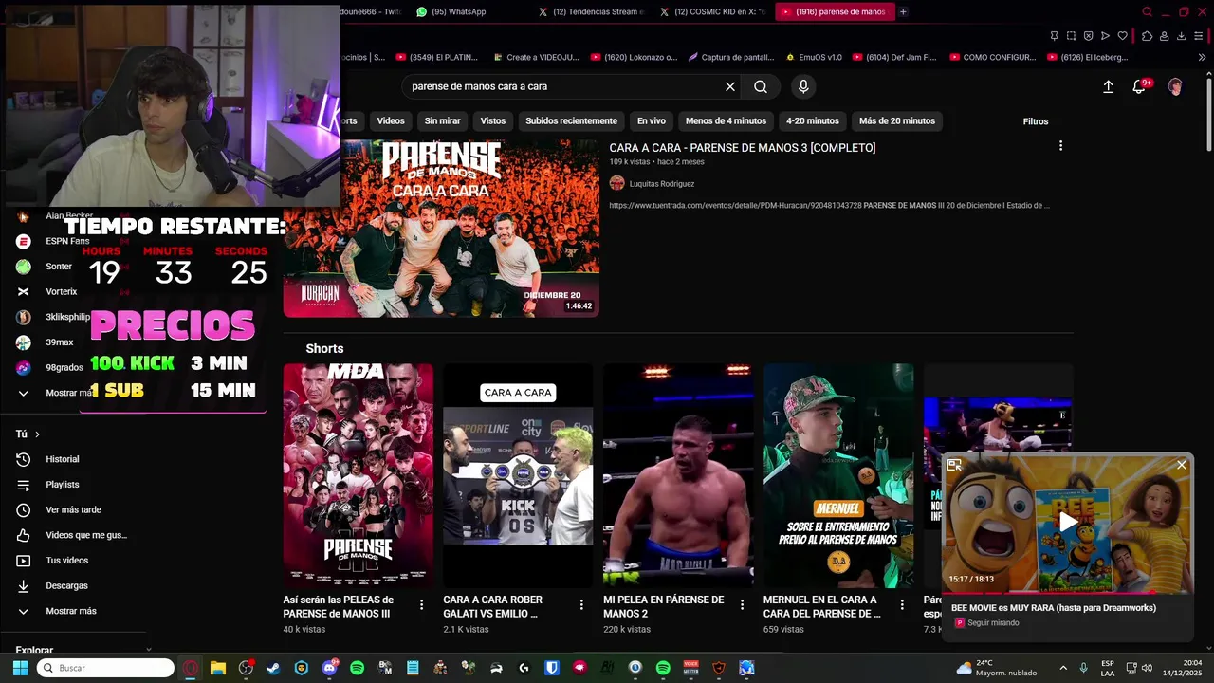
Task: Open options for Así serán las PELEAS short
Action: (x=422, y=604)
